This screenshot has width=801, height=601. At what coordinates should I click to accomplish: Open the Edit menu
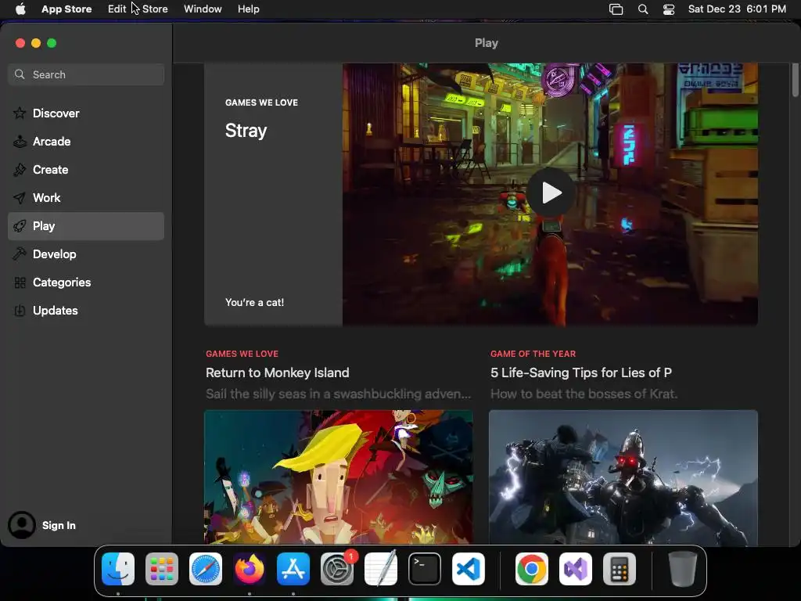pos(117,9)
